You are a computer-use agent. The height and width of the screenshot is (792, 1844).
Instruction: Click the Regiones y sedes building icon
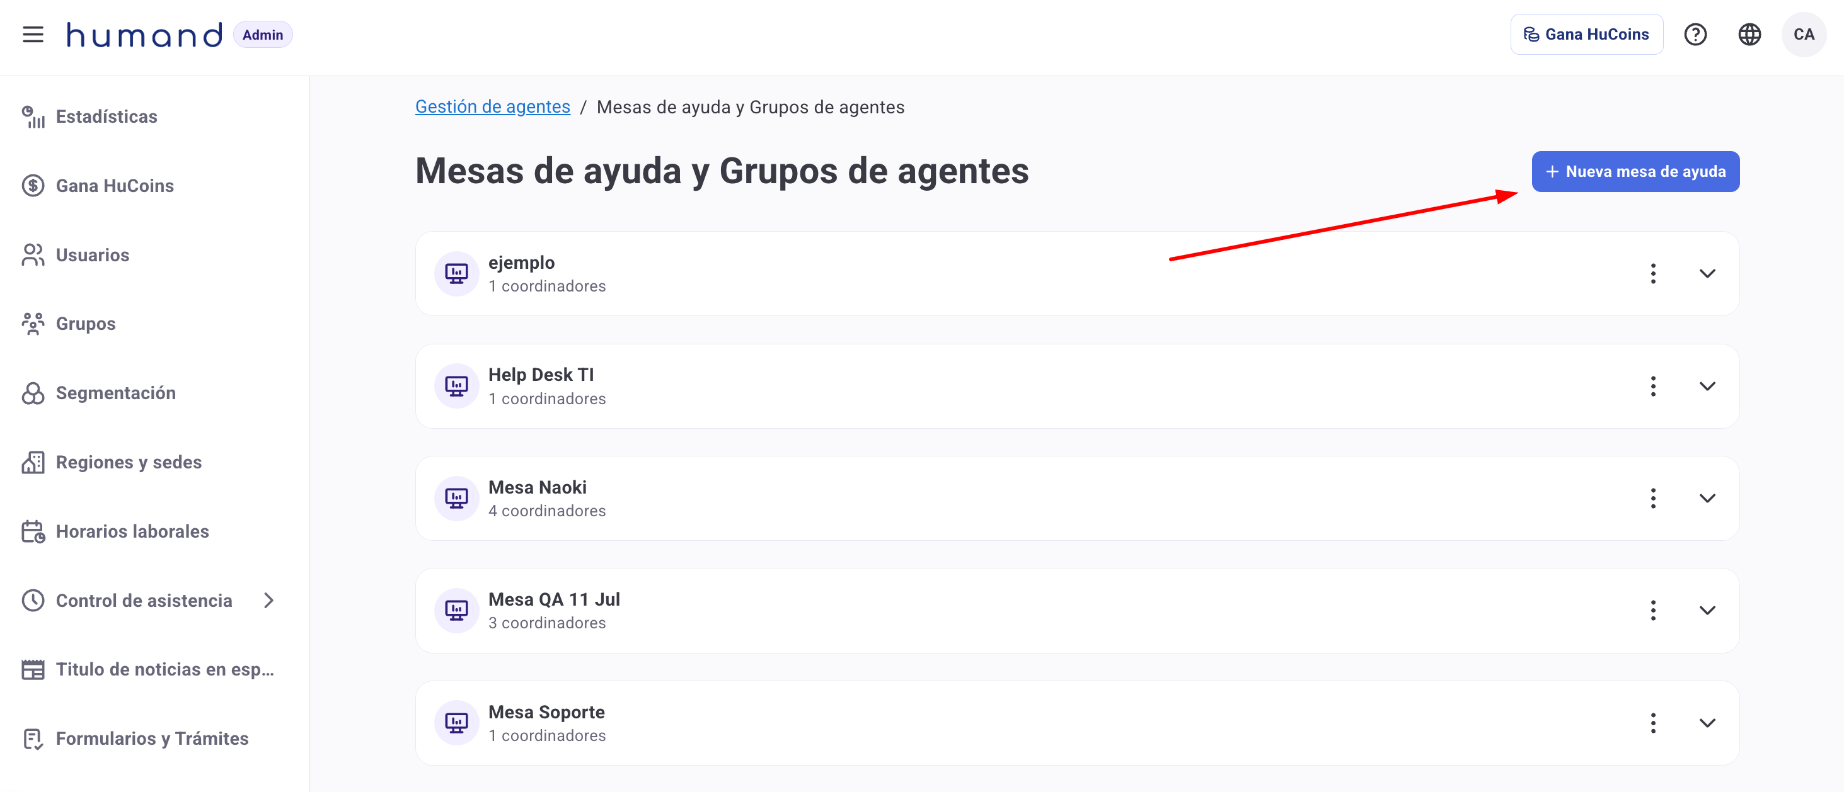point(33,463)
